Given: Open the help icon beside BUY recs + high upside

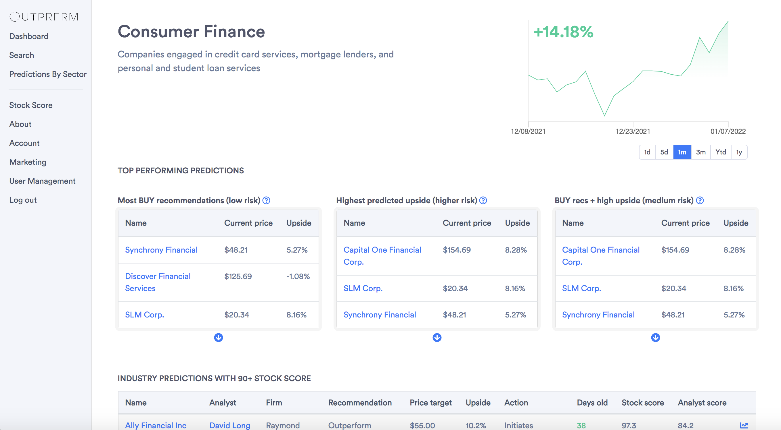Looking at the screenshot, I should click(x=700, y=200).
